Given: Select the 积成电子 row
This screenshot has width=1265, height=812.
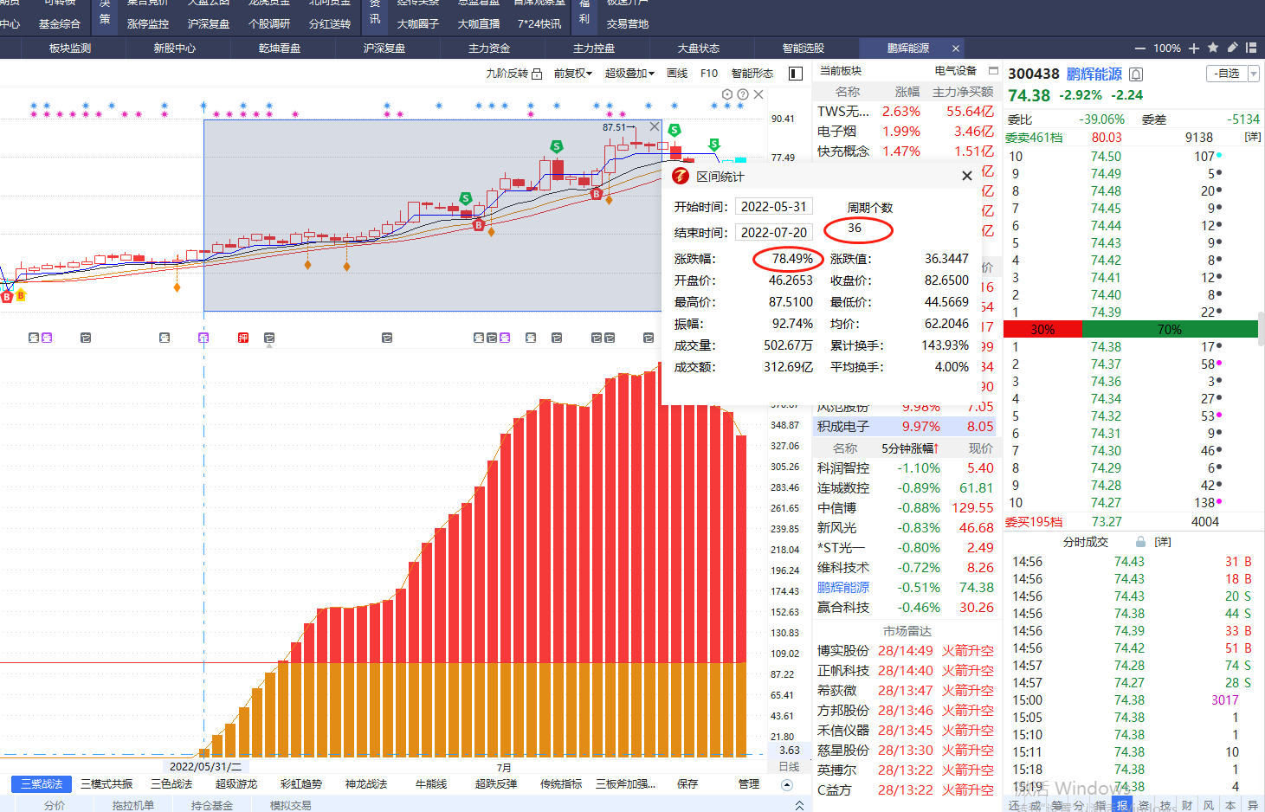Looking at the screenshot, I should (x=907, y=427).
